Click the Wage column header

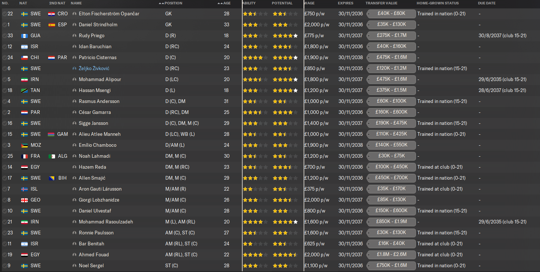tap(309, 3)
